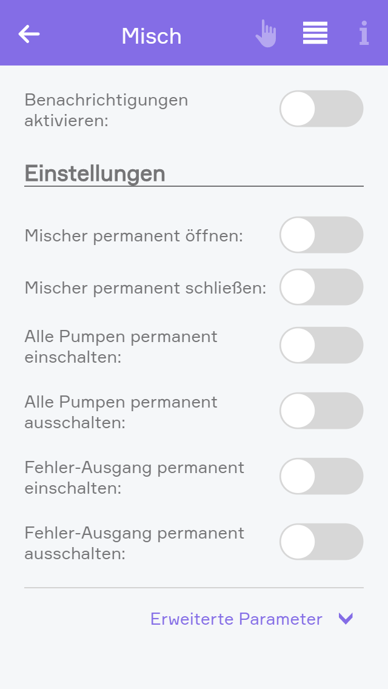This screenshot has height=689, width=388.
Task: Click the Benachrichtigungen aktivieren label
Action: click(106, 110)
